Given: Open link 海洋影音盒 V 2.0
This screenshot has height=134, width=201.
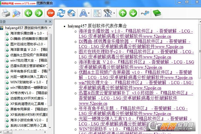Looking at the screenshot, I should click(x=137, y=65).
